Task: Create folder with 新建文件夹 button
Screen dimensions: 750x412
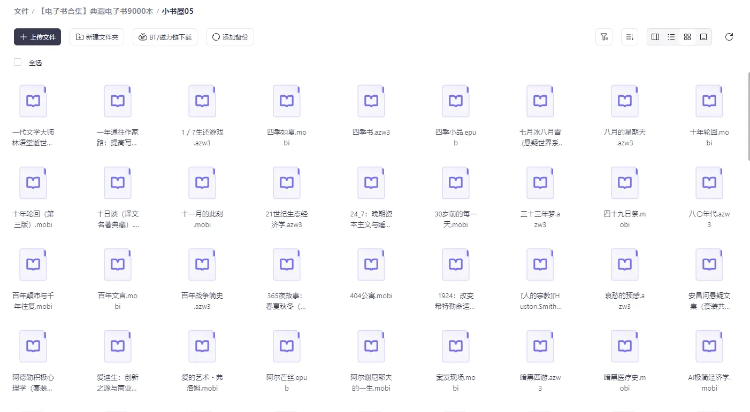Action: click(x=97, y=37)
